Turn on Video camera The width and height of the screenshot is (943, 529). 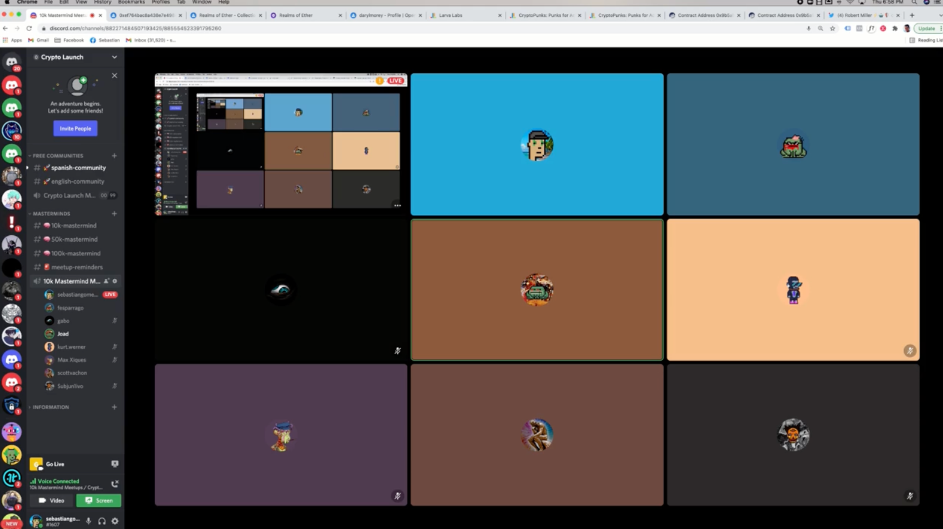click(51, 500)
